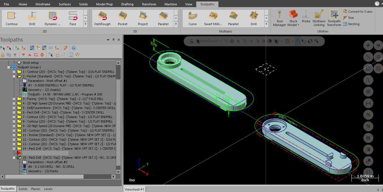Toggle the lock on selected operations
The height and width of the screenshot is (192, 383).
(3, 55)
